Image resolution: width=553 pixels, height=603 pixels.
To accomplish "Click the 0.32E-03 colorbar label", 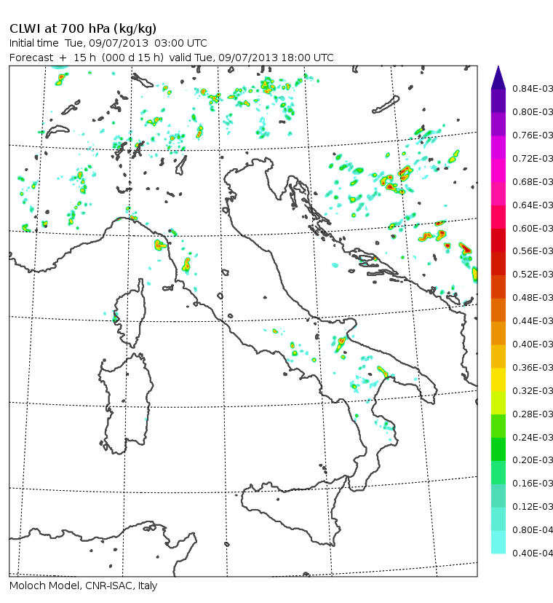I will pyautogui.click(x=533, y=391).
